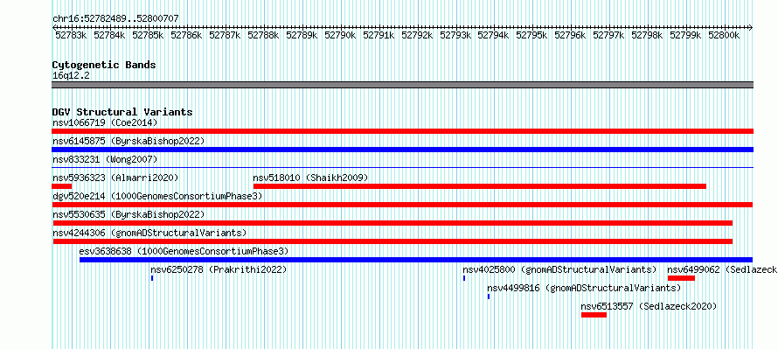Screen dimensions: 778x349
Task: Click the 52789k ruler position
Action: 302,35
